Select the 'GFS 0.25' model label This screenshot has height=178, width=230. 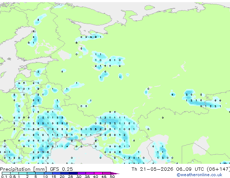click(x=61, y=169)
